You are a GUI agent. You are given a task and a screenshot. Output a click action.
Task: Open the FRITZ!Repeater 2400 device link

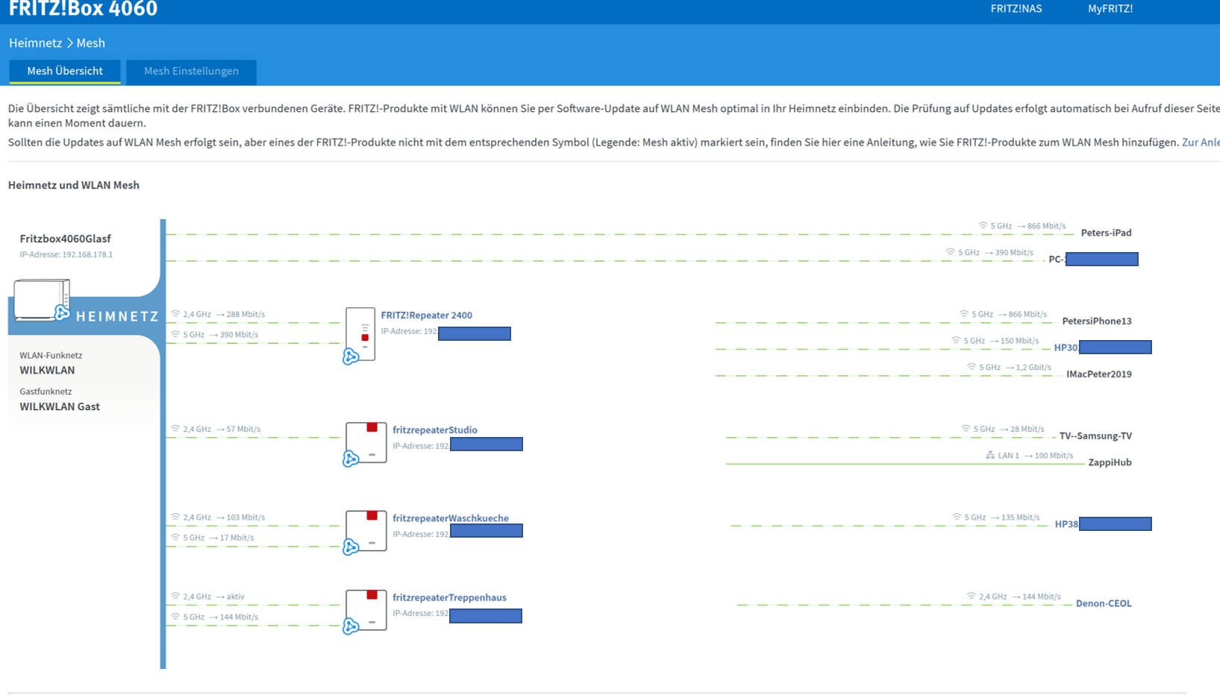click(x=426, y=315)
